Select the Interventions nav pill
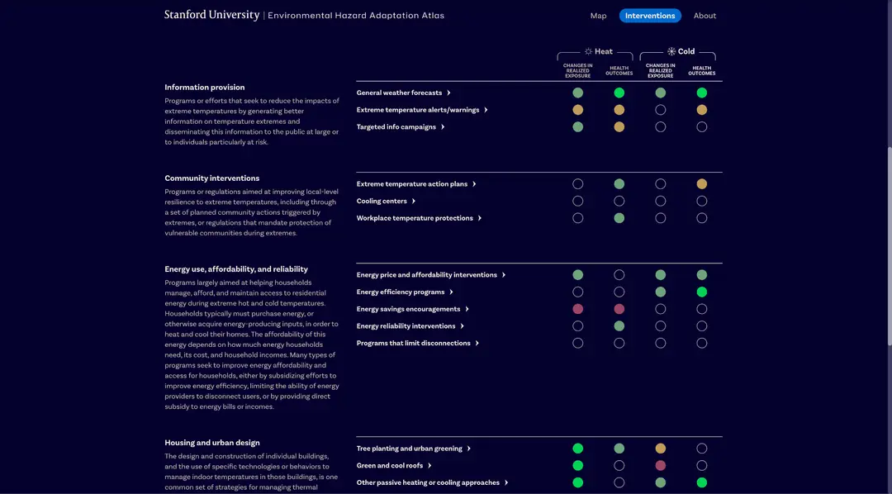 tap(650, 16)
